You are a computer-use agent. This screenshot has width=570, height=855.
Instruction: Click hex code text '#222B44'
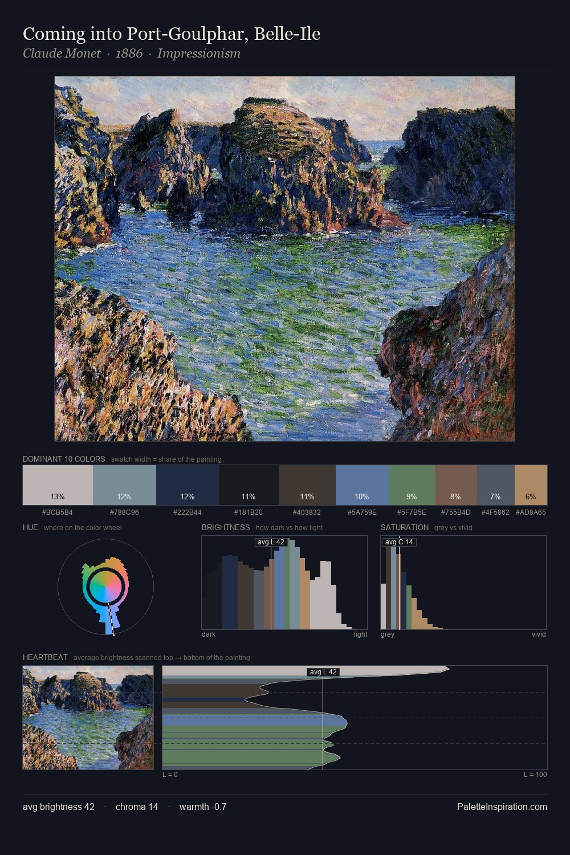pos(188,512)
